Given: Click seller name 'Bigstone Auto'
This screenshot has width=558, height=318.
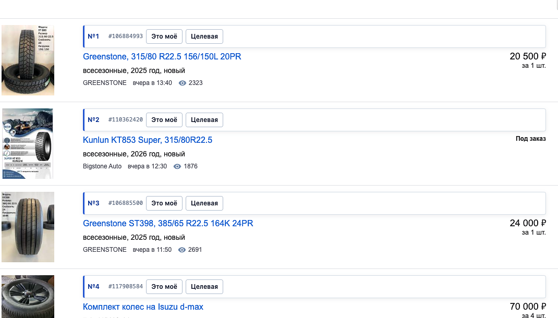Looking at the screenshot, I should coord(102,166).
